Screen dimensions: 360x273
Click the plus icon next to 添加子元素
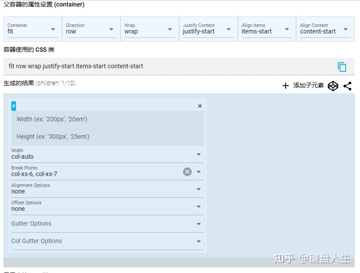pos(286,86)
